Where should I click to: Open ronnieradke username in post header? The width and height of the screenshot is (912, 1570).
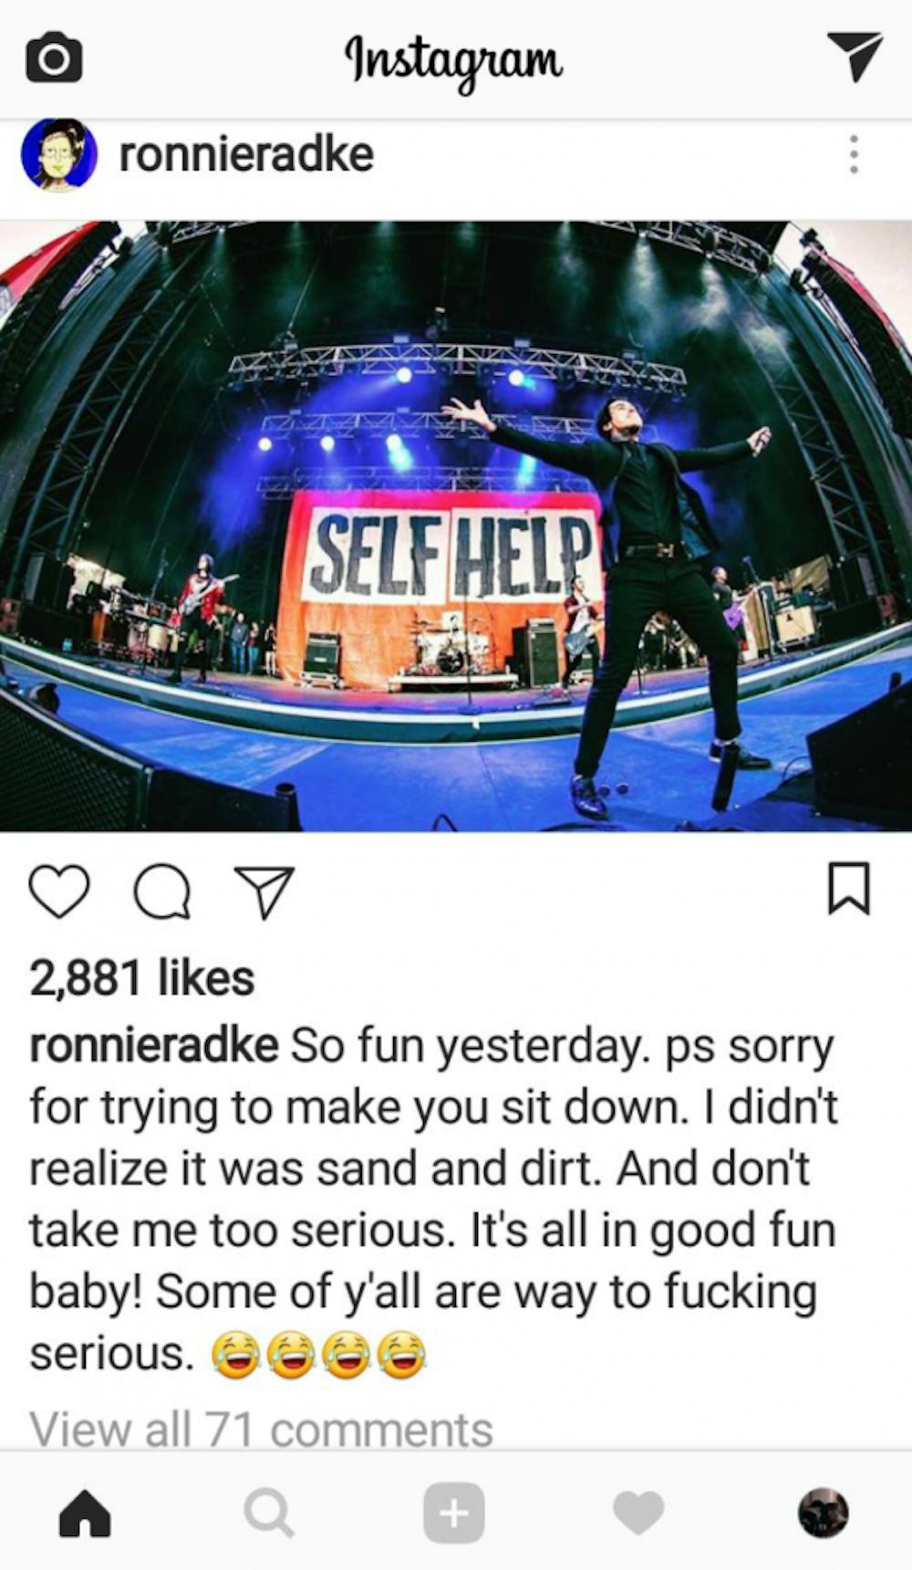pyautogui.click(x=246, y=153)
